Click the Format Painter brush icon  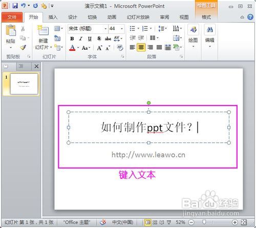23,47
